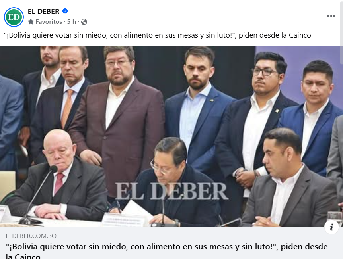Click the Favoritos label
Viewport: 343px width, 259px height.
[x=49, y=22]
